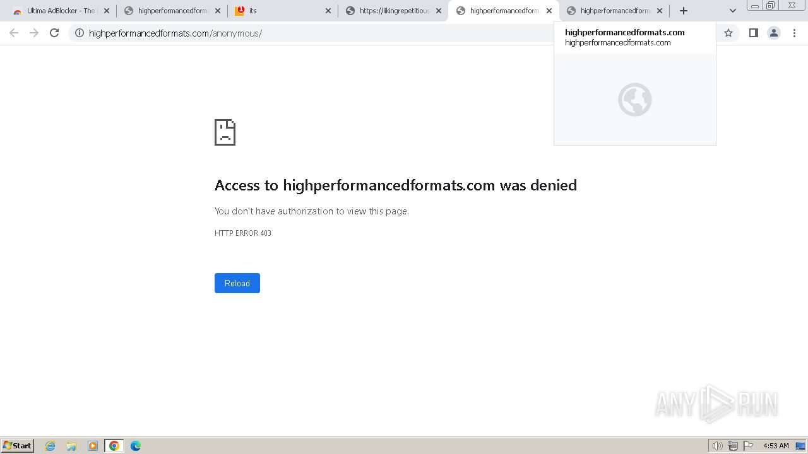Click the blue Reload button

pyautogui.click(x=237, y=283)
